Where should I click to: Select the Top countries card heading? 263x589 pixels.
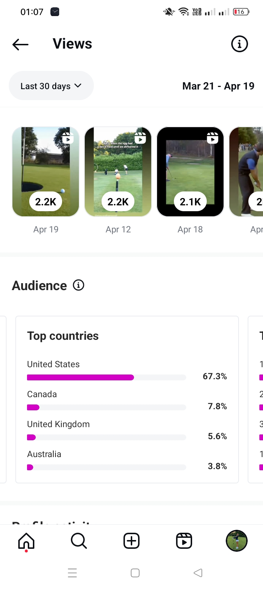pos(63,336)
